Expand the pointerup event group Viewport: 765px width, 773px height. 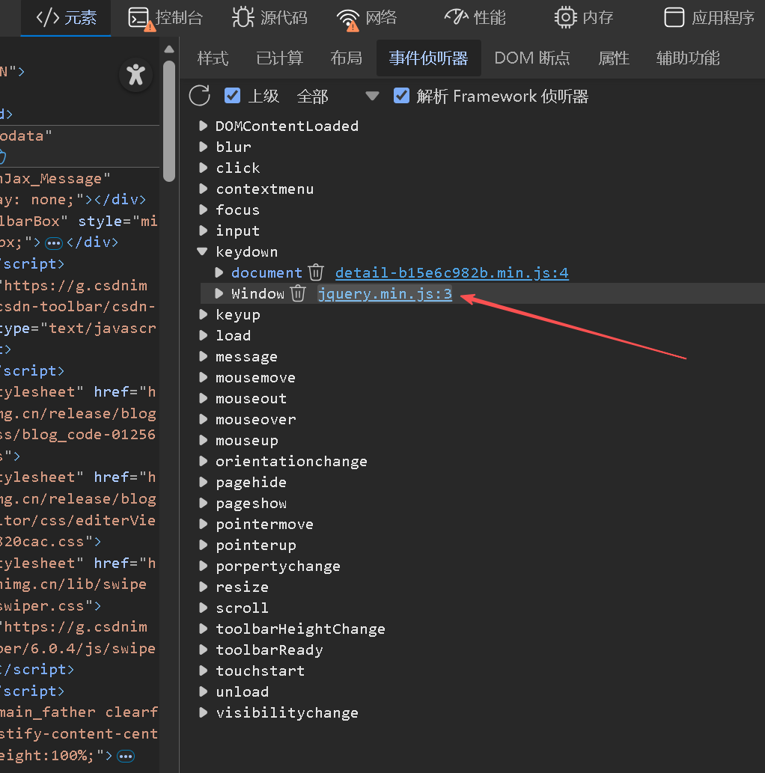203,545
